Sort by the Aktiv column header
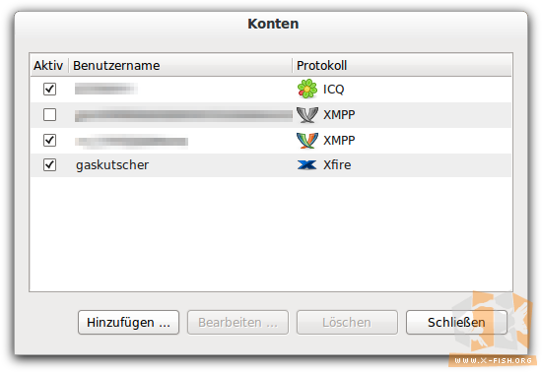This screenshot has width=542, height=372. tap(48, 65)
